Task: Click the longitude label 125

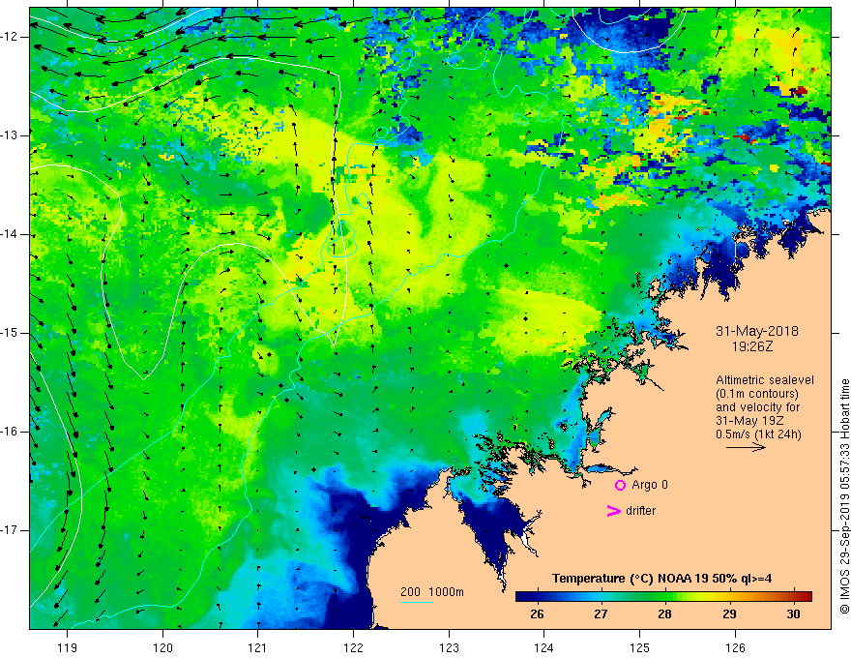Action: [x=640, y=647]
